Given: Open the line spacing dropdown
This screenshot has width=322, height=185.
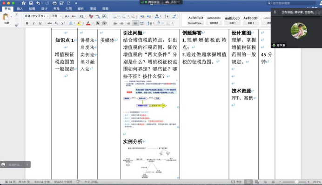Looking at the screenshot, I should (x=151, y=23).
